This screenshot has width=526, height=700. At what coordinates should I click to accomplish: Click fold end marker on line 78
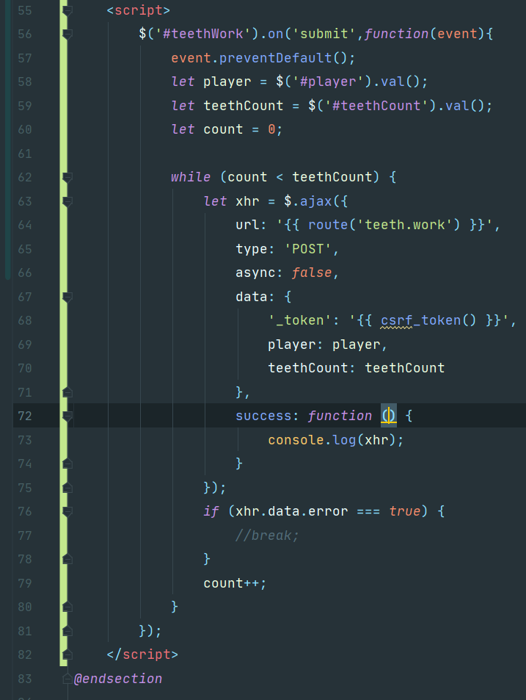(67, 560)
